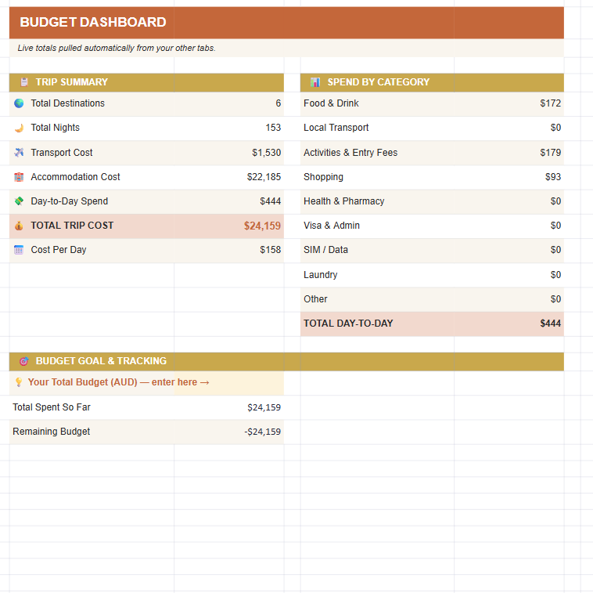Click the clipboard icon in Trip Summary header
The width and height of the screenshot is (593, 593).
24,82
